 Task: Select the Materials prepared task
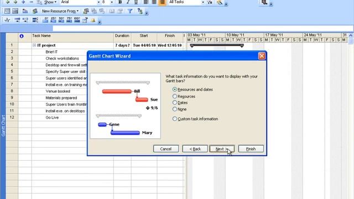click(61, 98)
